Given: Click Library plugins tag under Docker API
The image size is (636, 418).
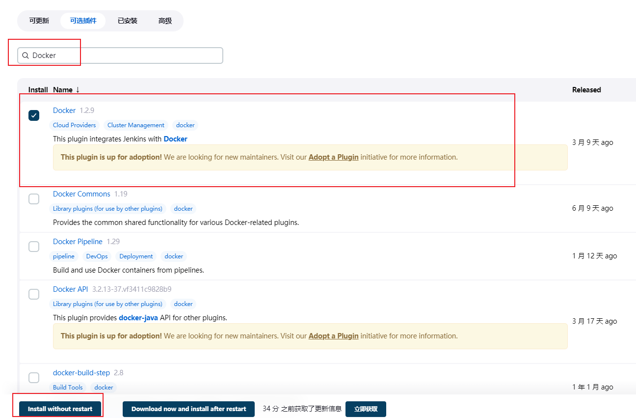Looking at the screenshot, I should [x=107, y=304].
